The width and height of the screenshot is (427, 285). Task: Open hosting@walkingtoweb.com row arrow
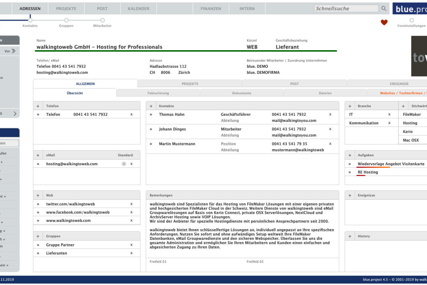(38, 164)
